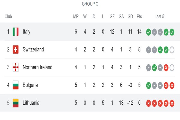
Task: Click the Northern Ireland flag icon
Action: pyautogui.click(x=16, y=67)
